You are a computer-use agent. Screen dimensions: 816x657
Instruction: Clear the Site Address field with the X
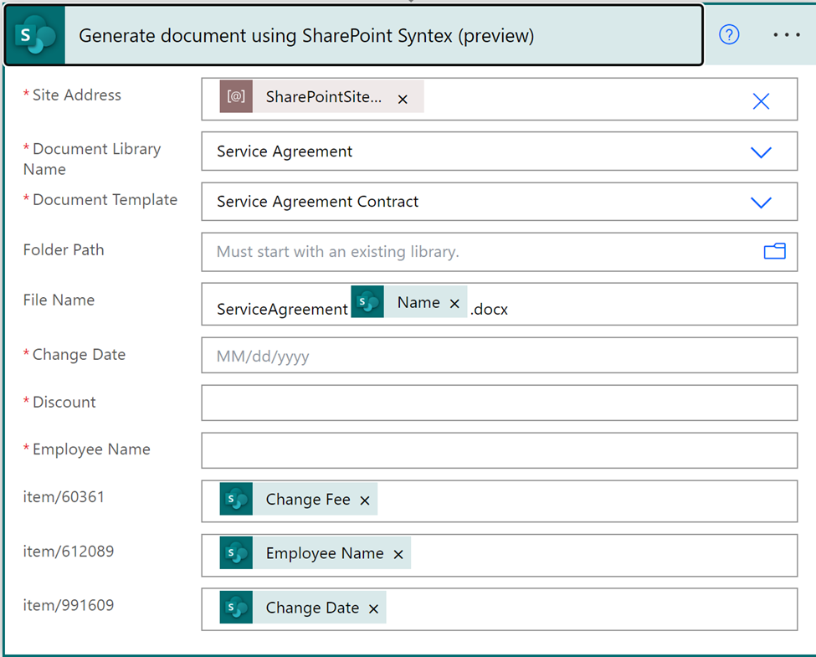[x=761, y=101]
